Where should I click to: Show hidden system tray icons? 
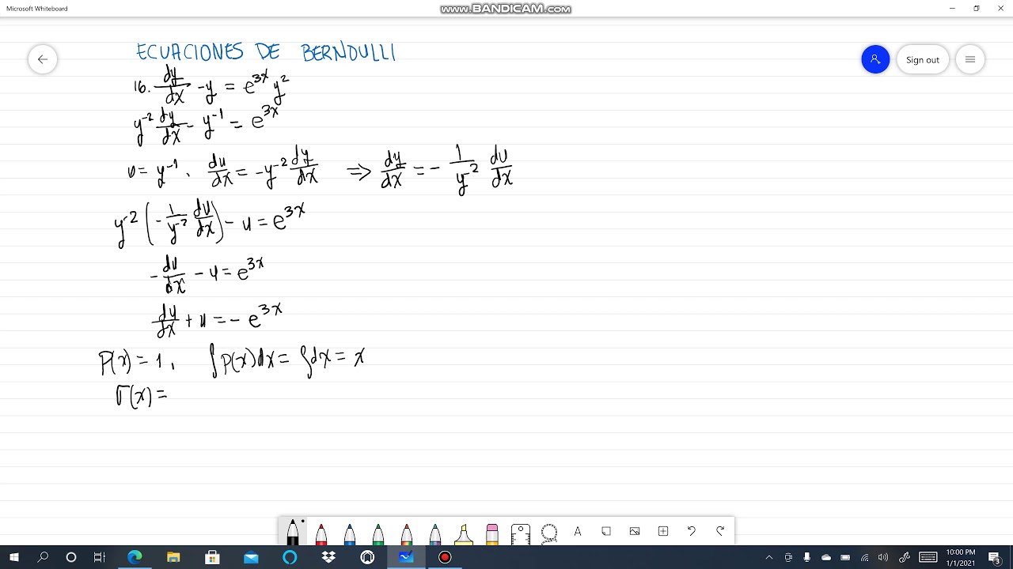768,557
